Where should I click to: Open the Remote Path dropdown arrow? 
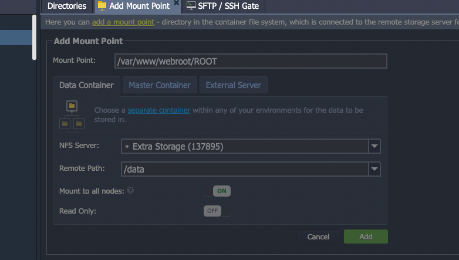(374, 169)
